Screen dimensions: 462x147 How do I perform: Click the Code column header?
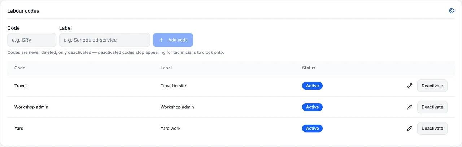20,68
